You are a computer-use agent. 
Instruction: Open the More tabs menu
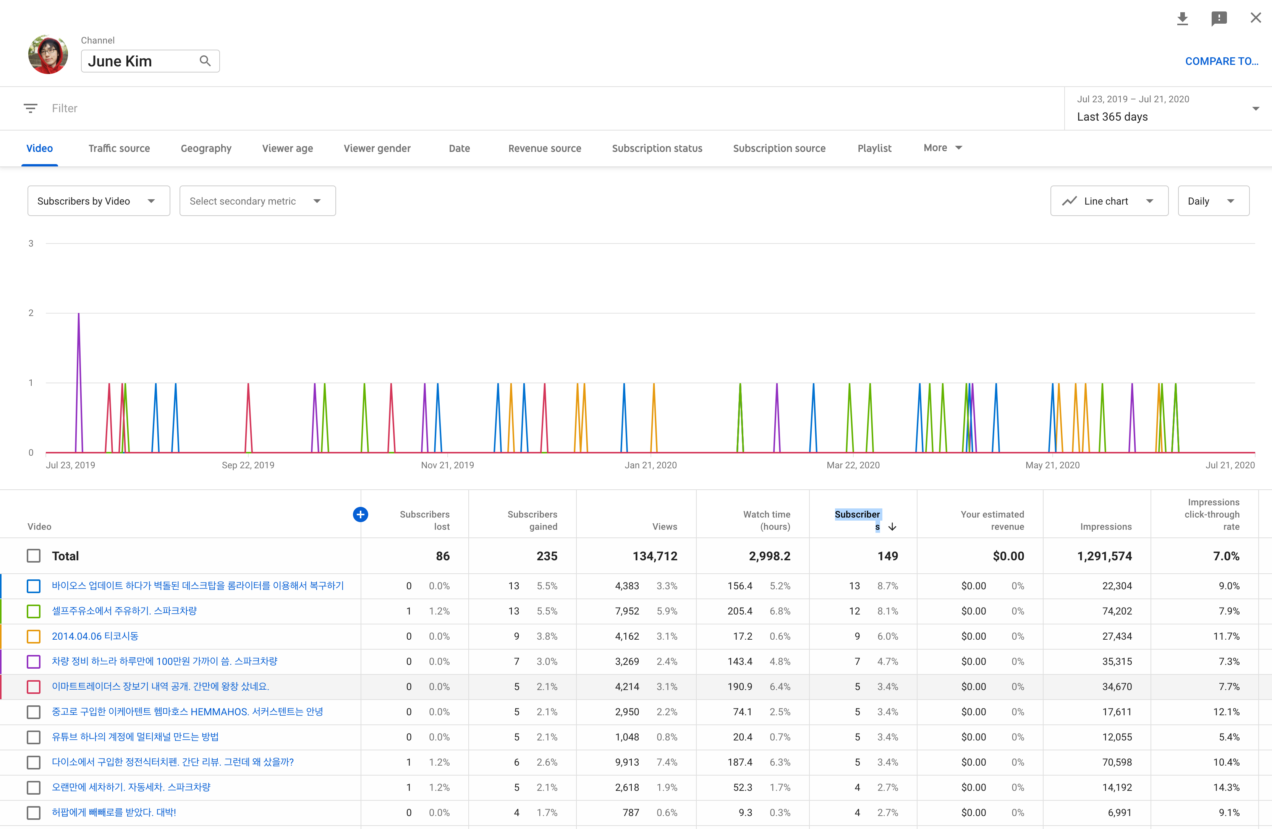click(x=942, y=148)
